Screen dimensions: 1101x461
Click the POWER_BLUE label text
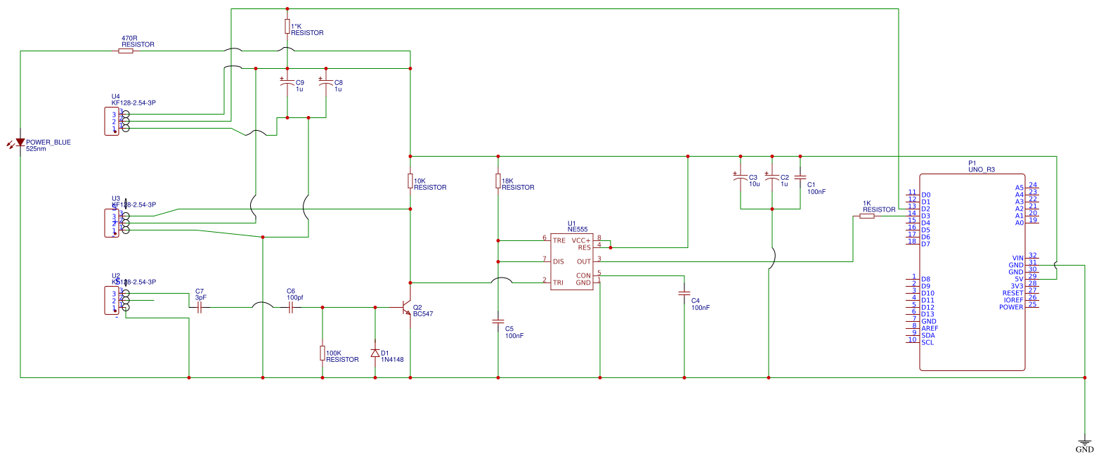48,142
